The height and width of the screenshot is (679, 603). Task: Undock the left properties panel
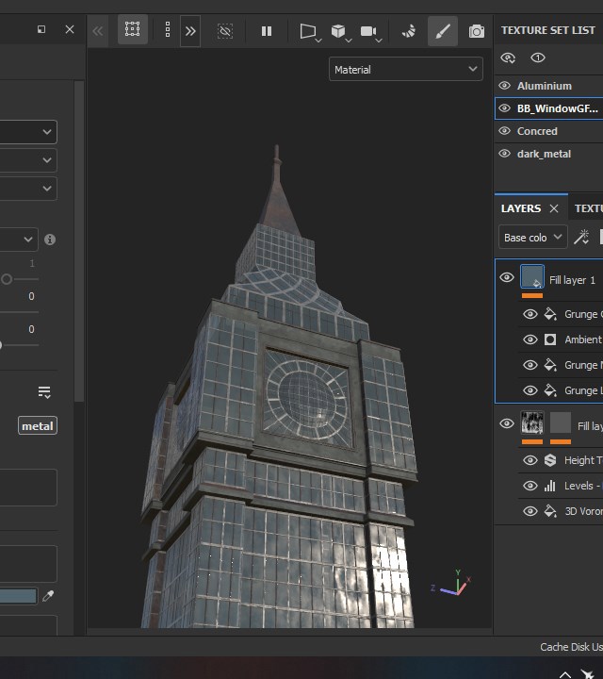(41, 29)
